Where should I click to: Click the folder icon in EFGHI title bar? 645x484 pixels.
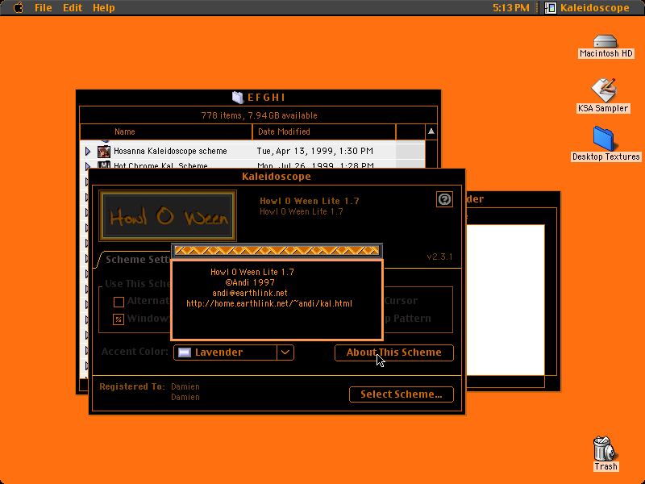tap(238, 97)
